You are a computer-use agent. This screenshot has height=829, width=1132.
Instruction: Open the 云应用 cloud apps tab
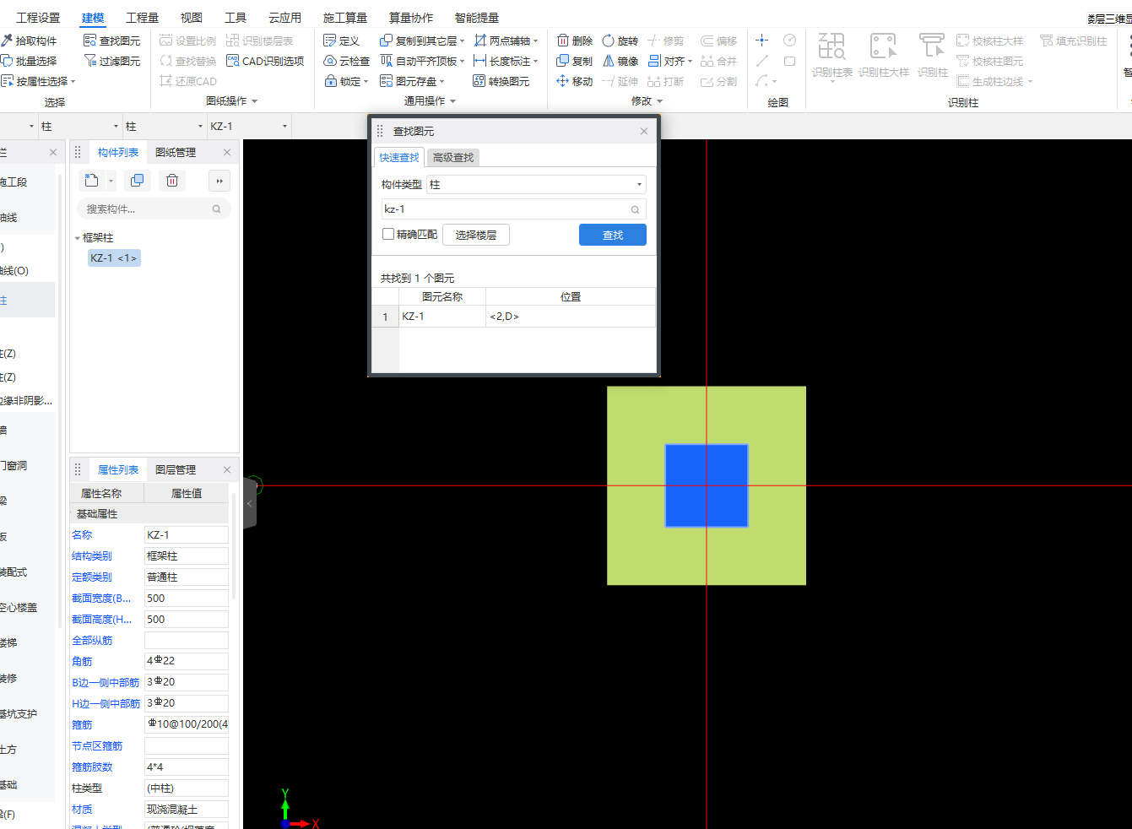[x=284, y=17]
